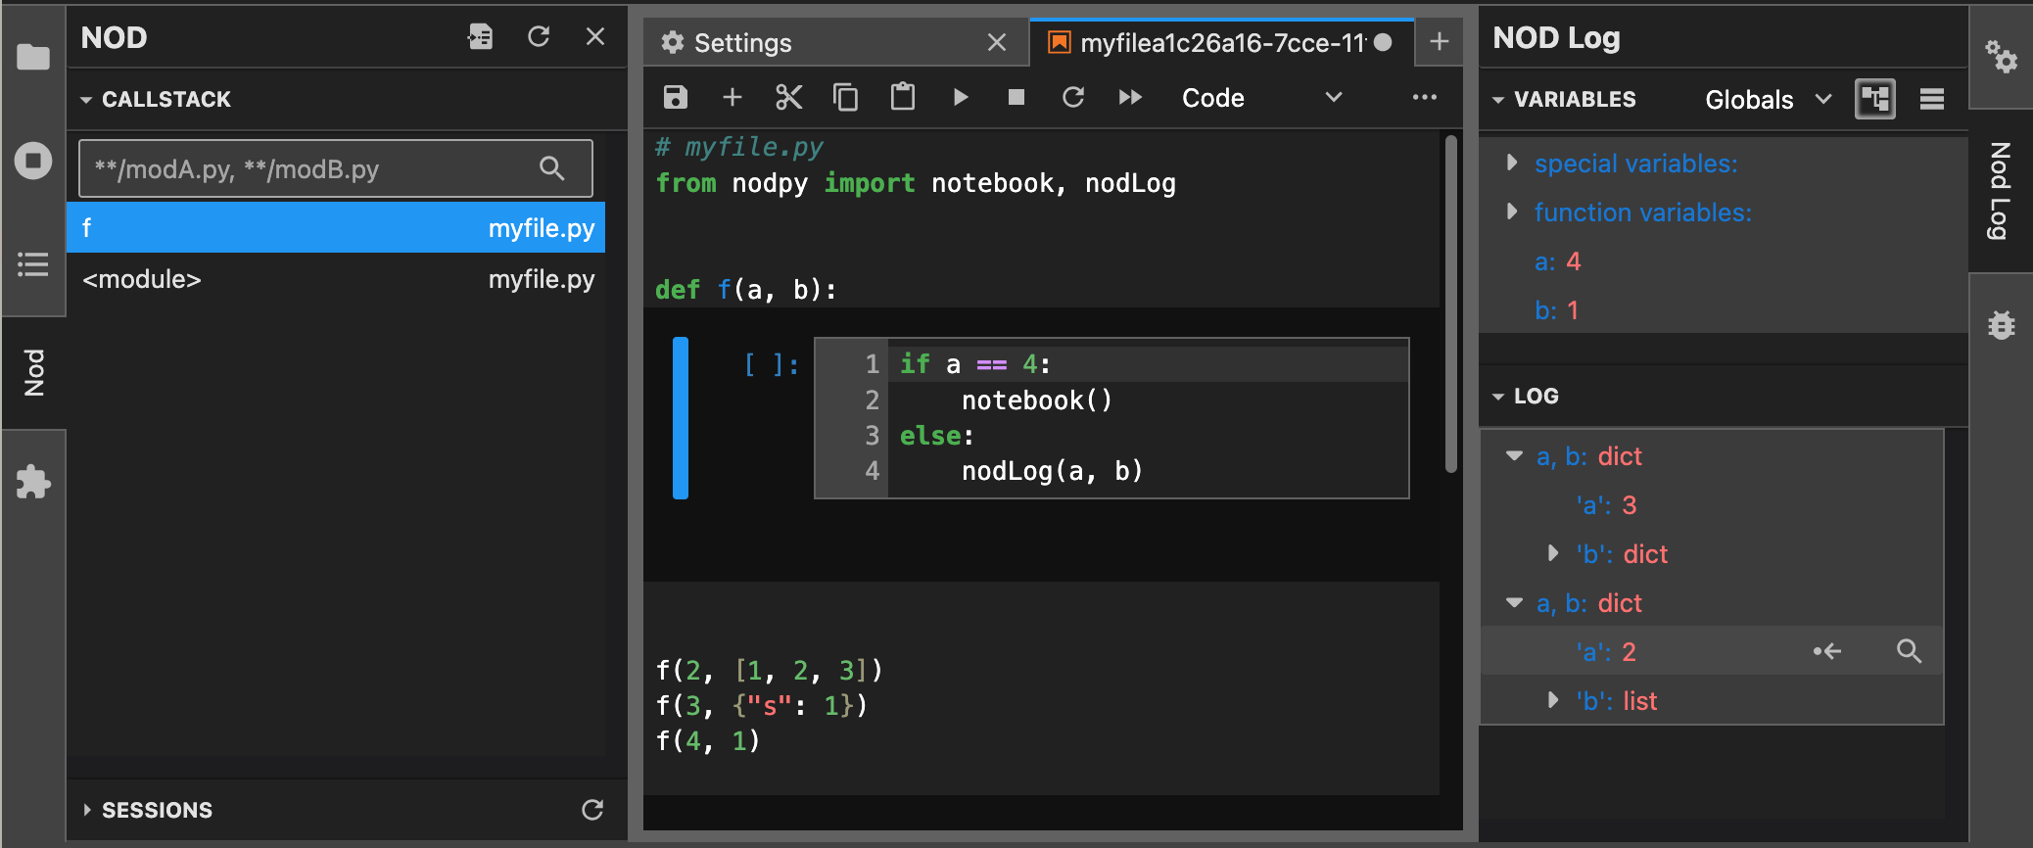
Task: Click the nodLog(a, b) code line
Action: point(1052,471)
